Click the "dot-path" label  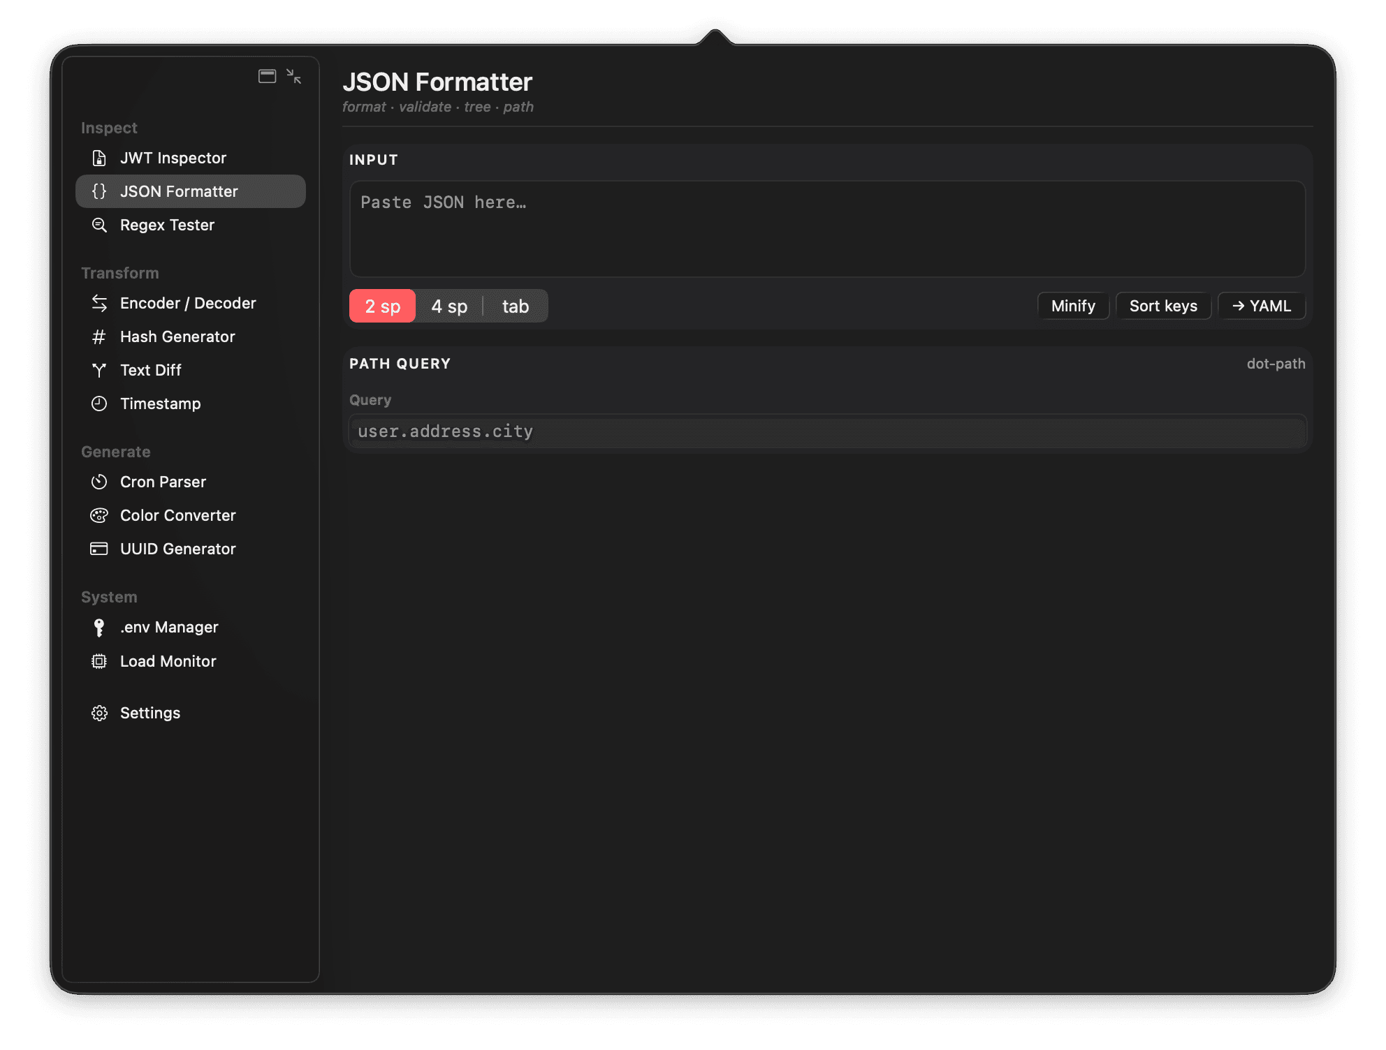1276,364
